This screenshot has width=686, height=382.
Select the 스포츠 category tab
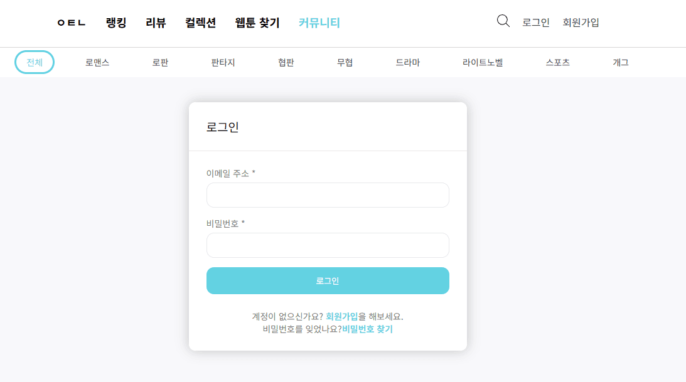tap(557, 62)
